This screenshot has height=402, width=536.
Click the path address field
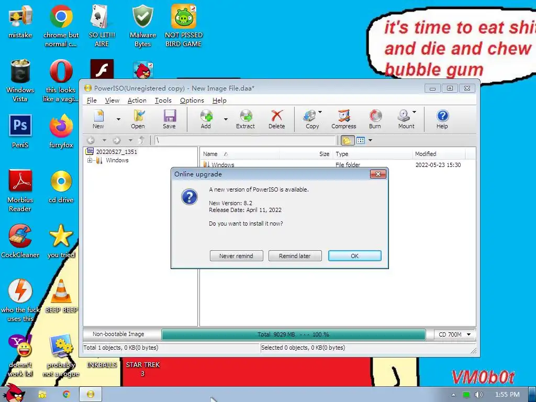tap(245, 140)
